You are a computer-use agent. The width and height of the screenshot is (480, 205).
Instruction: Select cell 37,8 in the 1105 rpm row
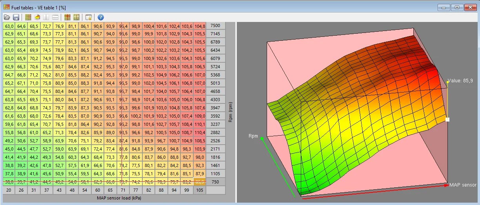pos(9,173)
